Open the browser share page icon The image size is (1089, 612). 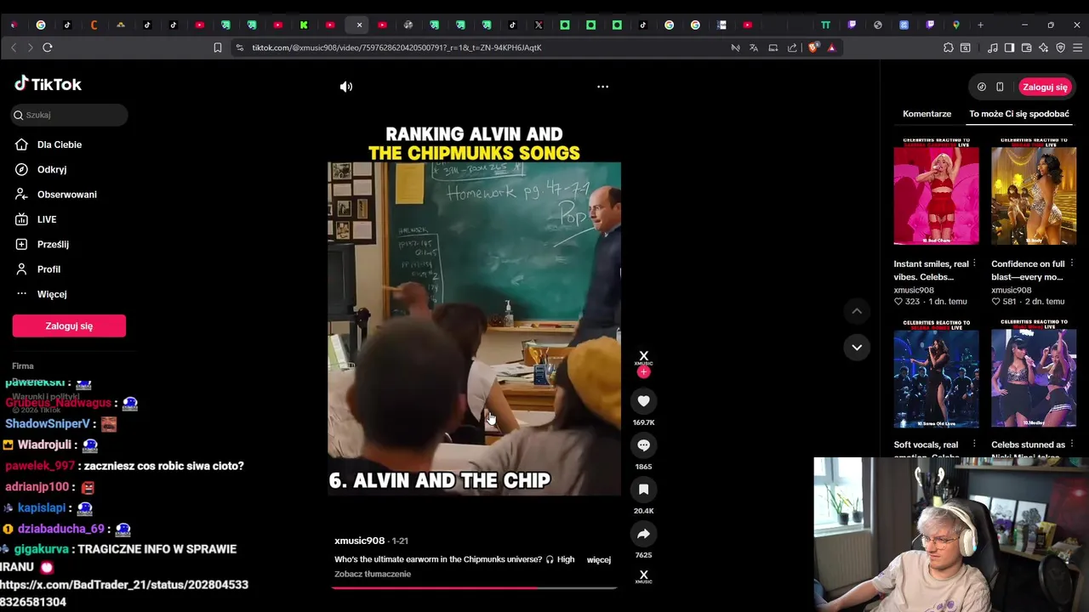click(792, 48)
